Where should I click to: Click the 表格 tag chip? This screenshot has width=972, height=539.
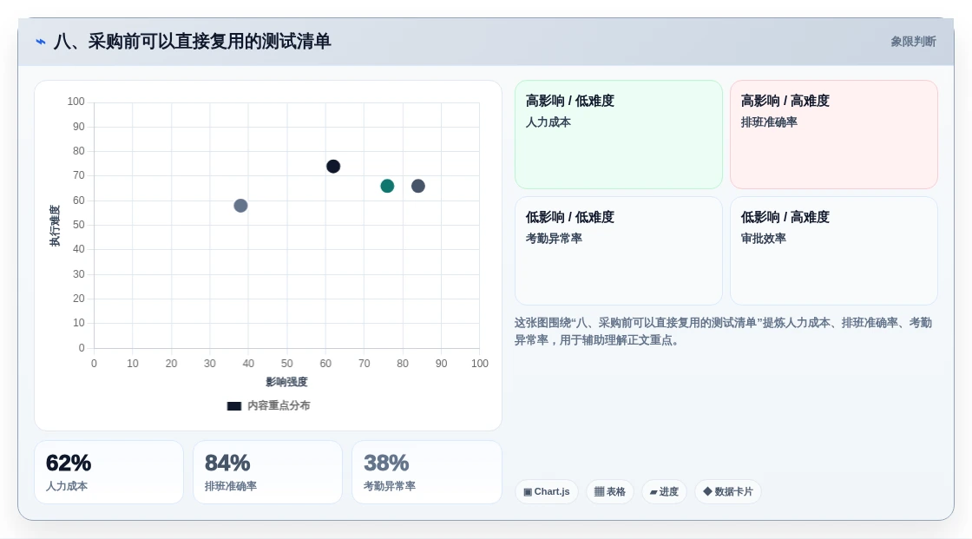coord(610,492)
